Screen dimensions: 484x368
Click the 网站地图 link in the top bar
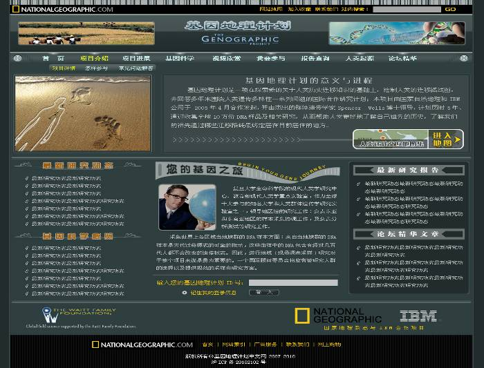271,9
